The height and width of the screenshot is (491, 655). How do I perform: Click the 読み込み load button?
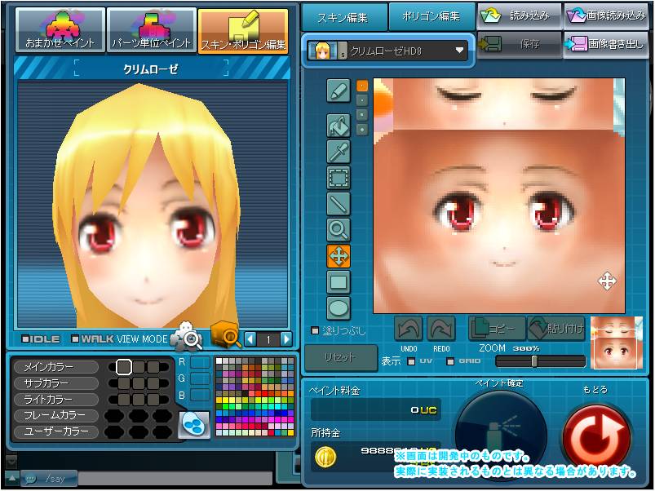(x=520, y=15)
